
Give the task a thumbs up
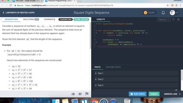pyautogui.click(x=73, y=94)
